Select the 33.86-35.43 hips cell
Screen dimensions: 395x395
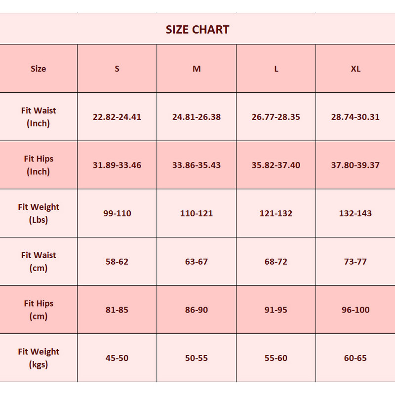(x=197, y=165)
